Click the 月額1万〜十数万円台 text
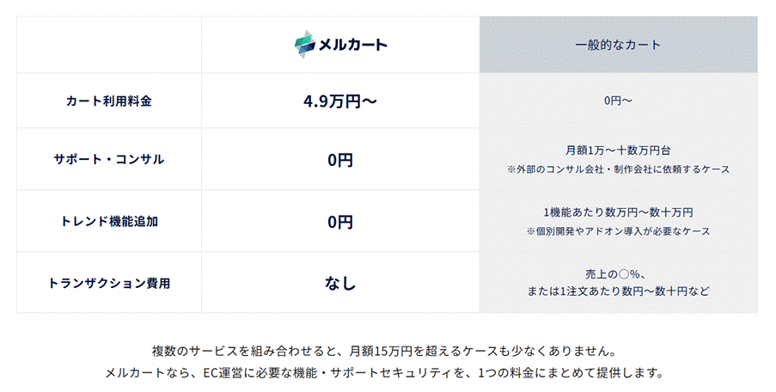This screenshot has height=392, width=776. pyautogui.click(x=618, y=150)
